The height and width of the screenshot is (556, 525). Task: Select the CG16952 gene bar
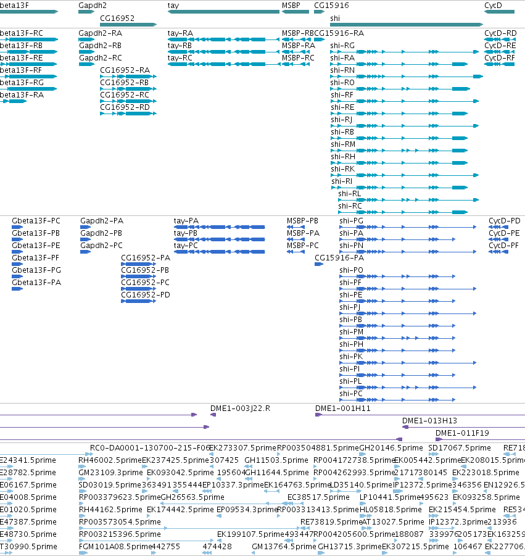(128, 25)
